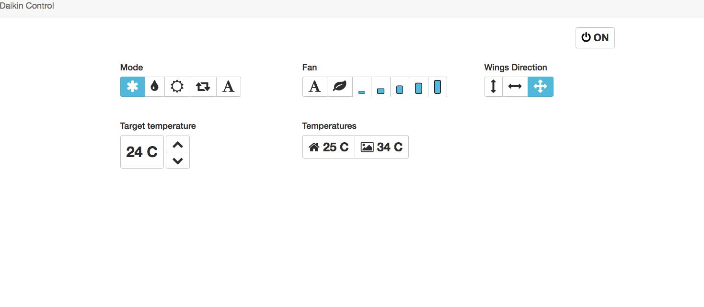Toggle the power ON button
Viewport: 704px width, 307px height.
point(595,38)
